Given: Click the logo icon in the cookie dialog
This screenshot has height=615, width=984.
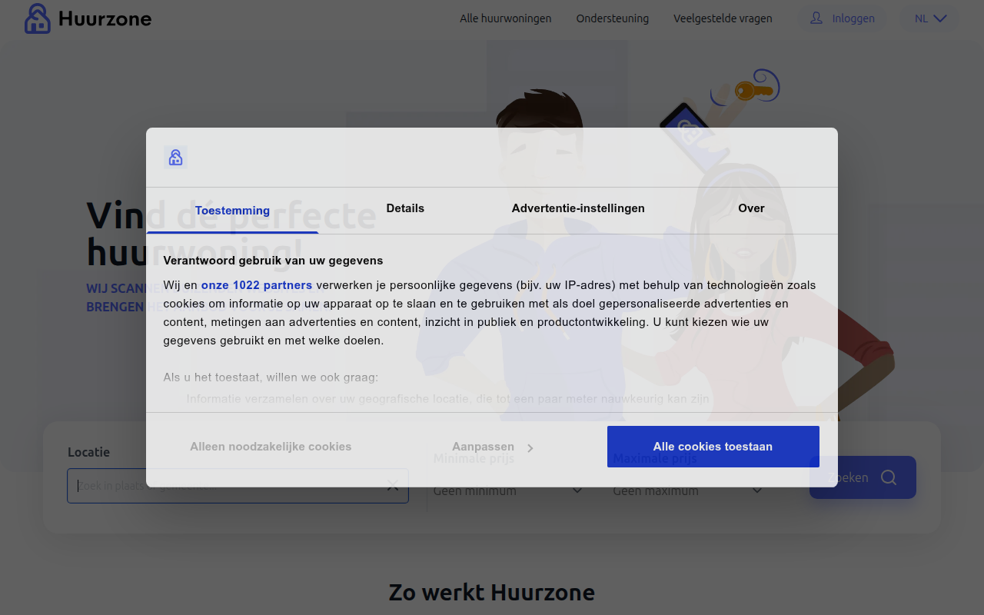Looking at the screenshot, I should (x=176, y=158).
